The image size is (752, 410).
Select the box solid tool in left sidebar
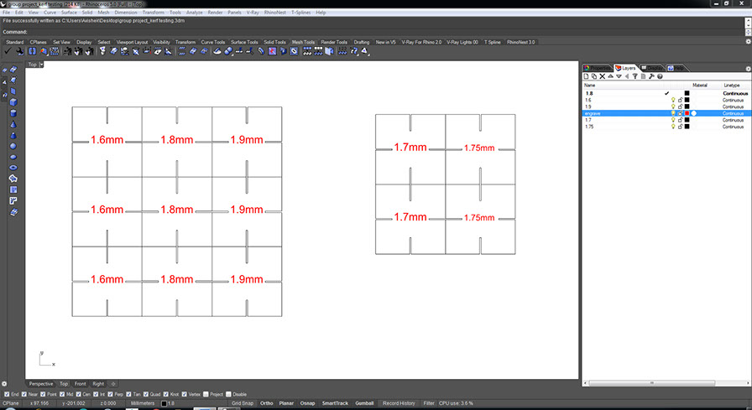point(13,102)
